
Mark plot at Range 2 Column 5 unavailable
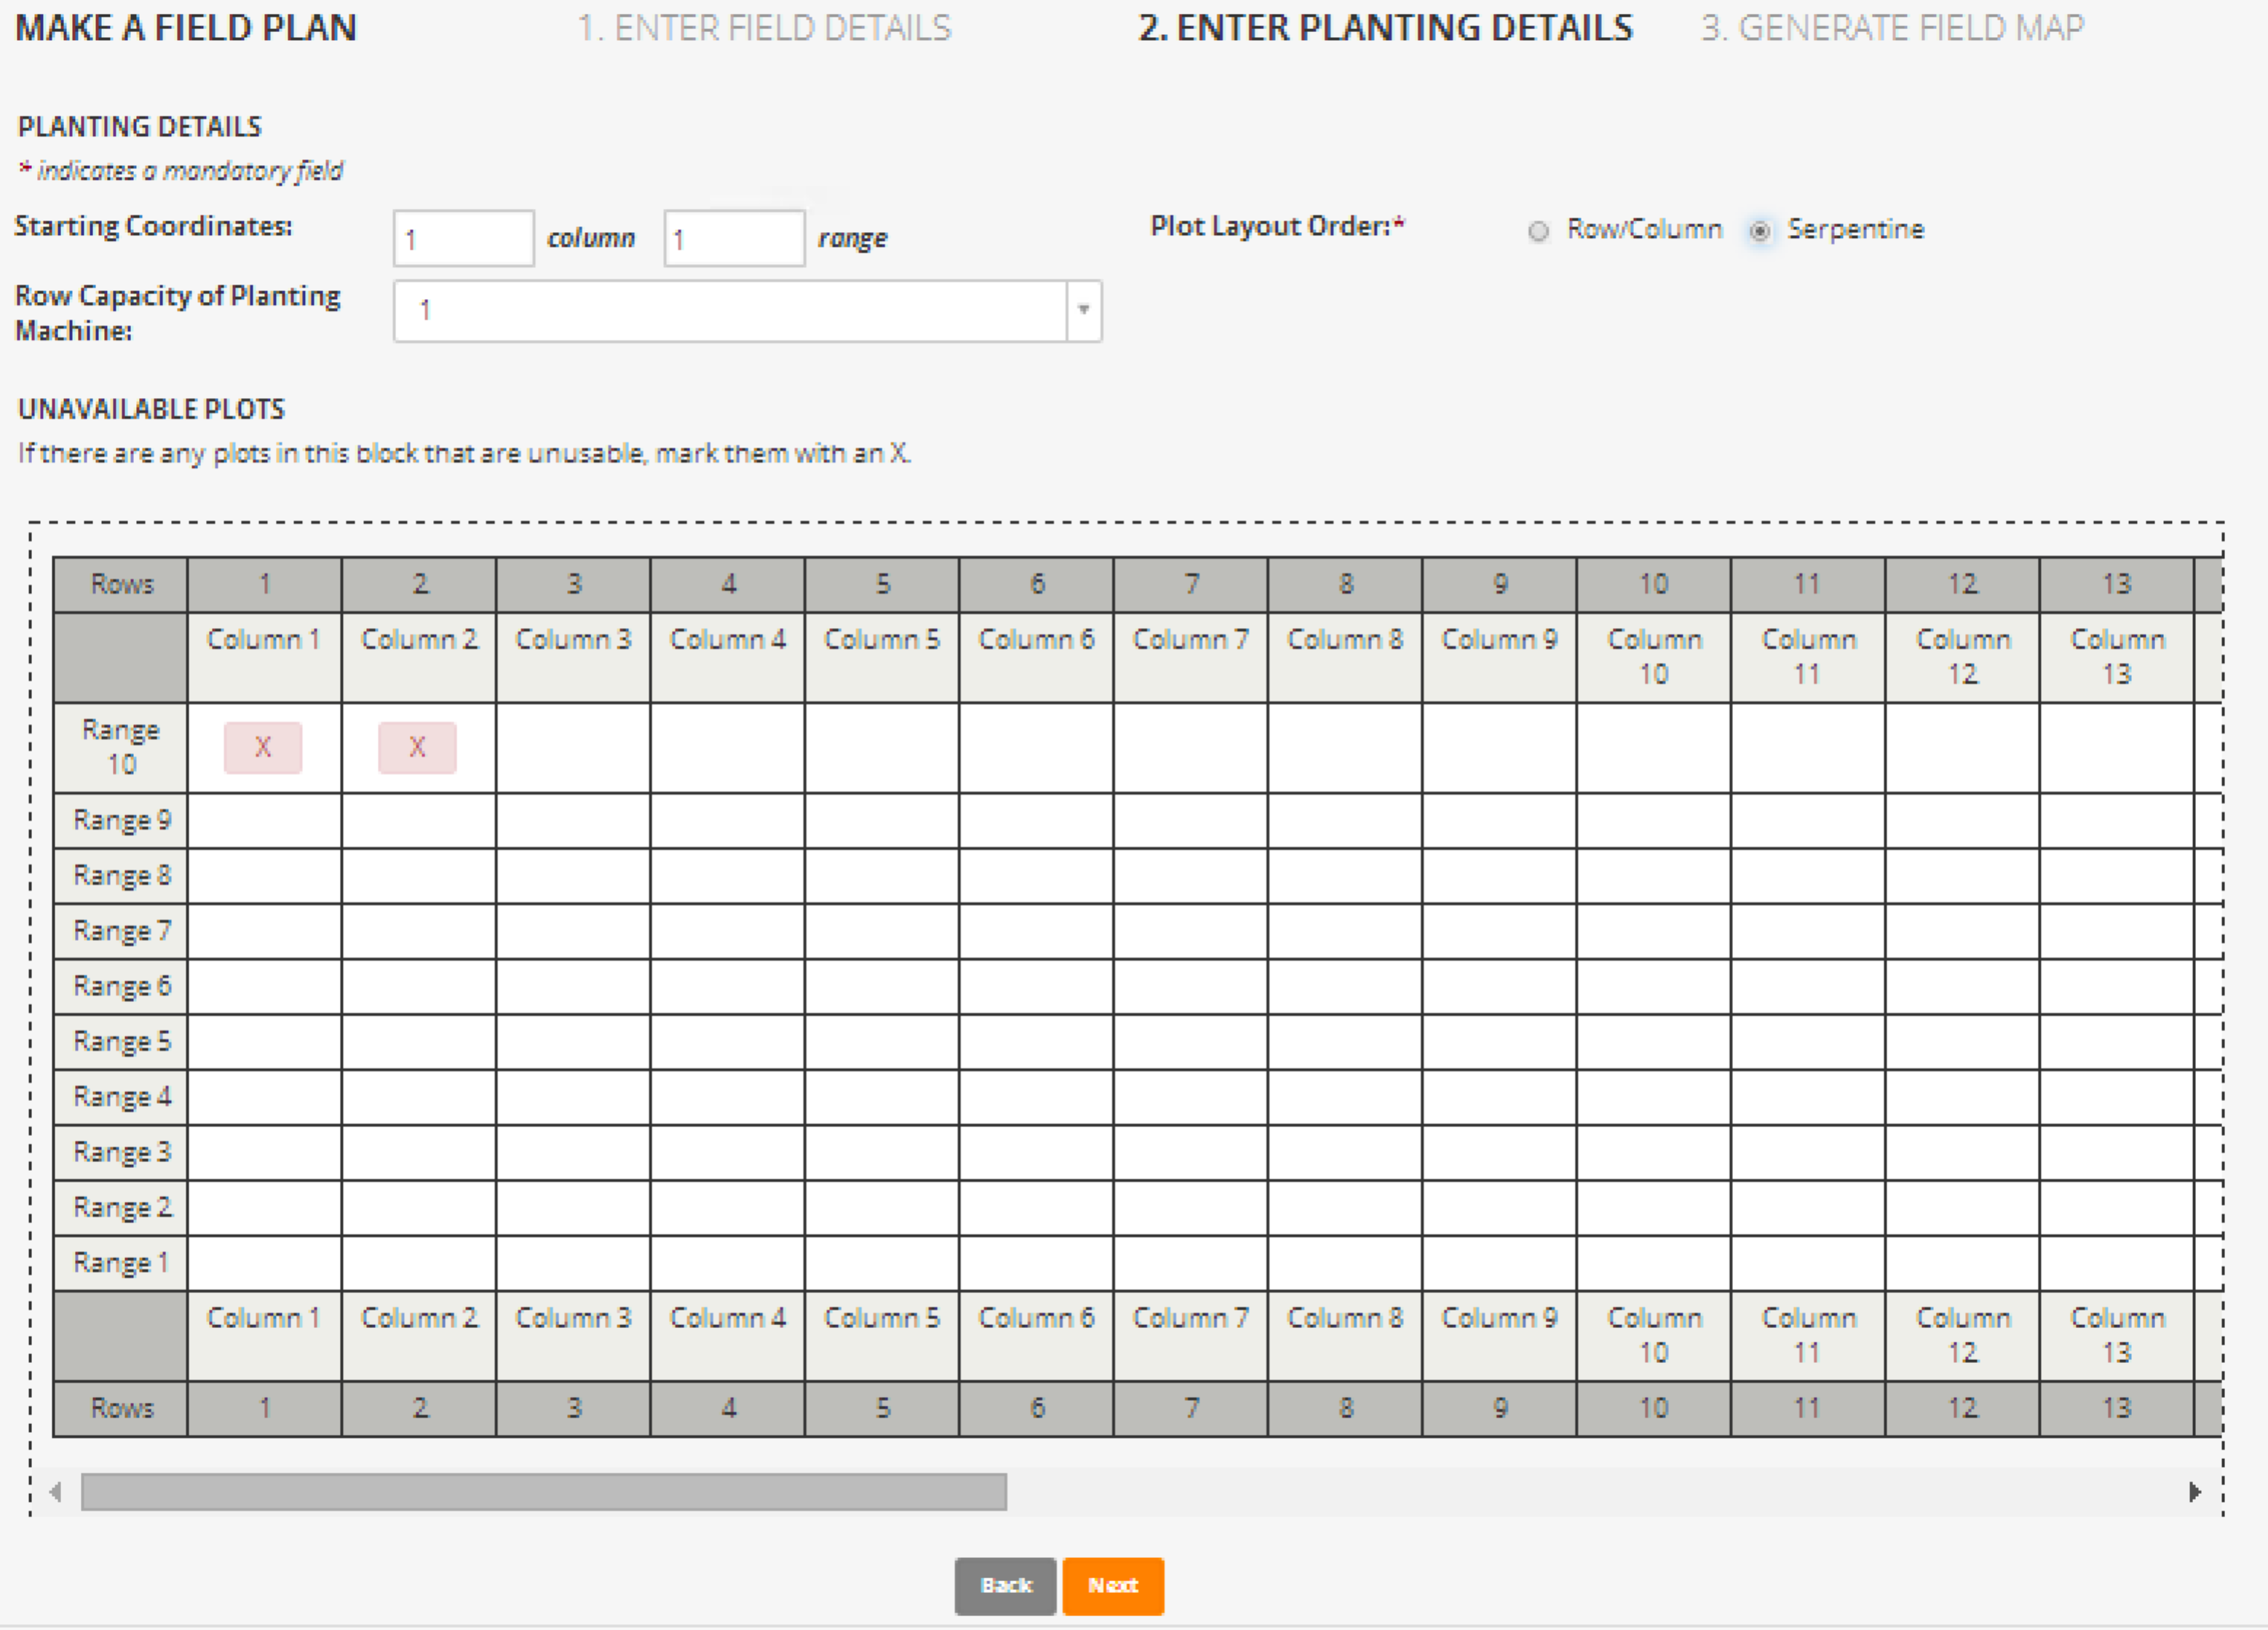pyautogui.click(x=881, y=1208)
